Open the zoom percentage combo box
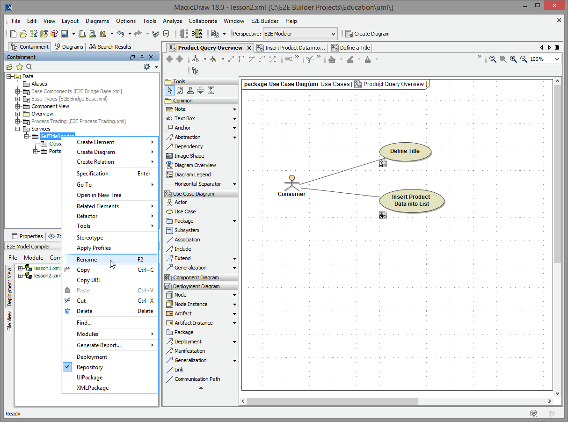Image resolution: width=568 pixels, height=422 pixels. tap(556, 59)
